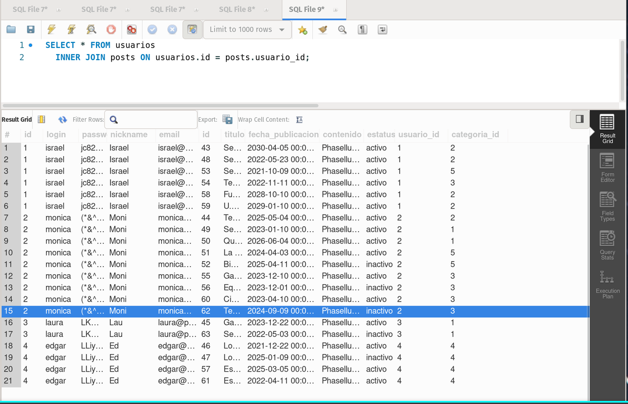The image size is (628, 404).
Task: Beautify the query with the broom icon
Action: coord(322,30)
